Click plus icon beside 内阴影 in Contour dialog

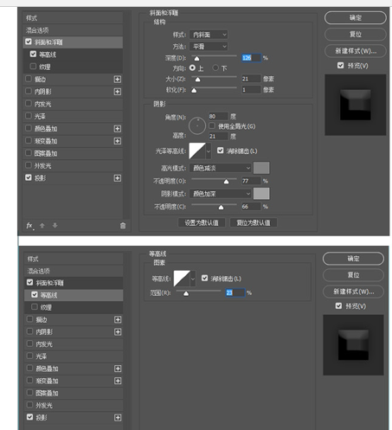click(118, 332)
